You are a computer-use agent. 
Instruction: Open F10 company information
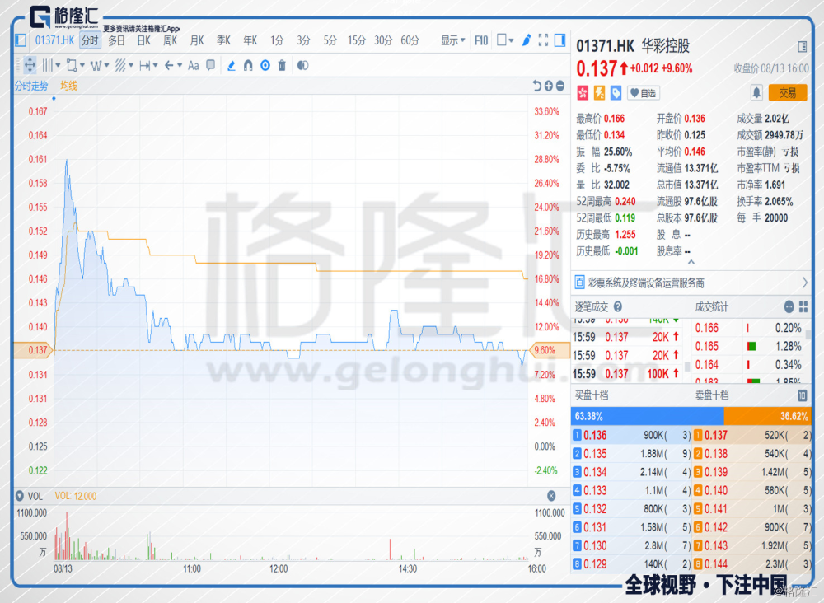pos(481,40)
